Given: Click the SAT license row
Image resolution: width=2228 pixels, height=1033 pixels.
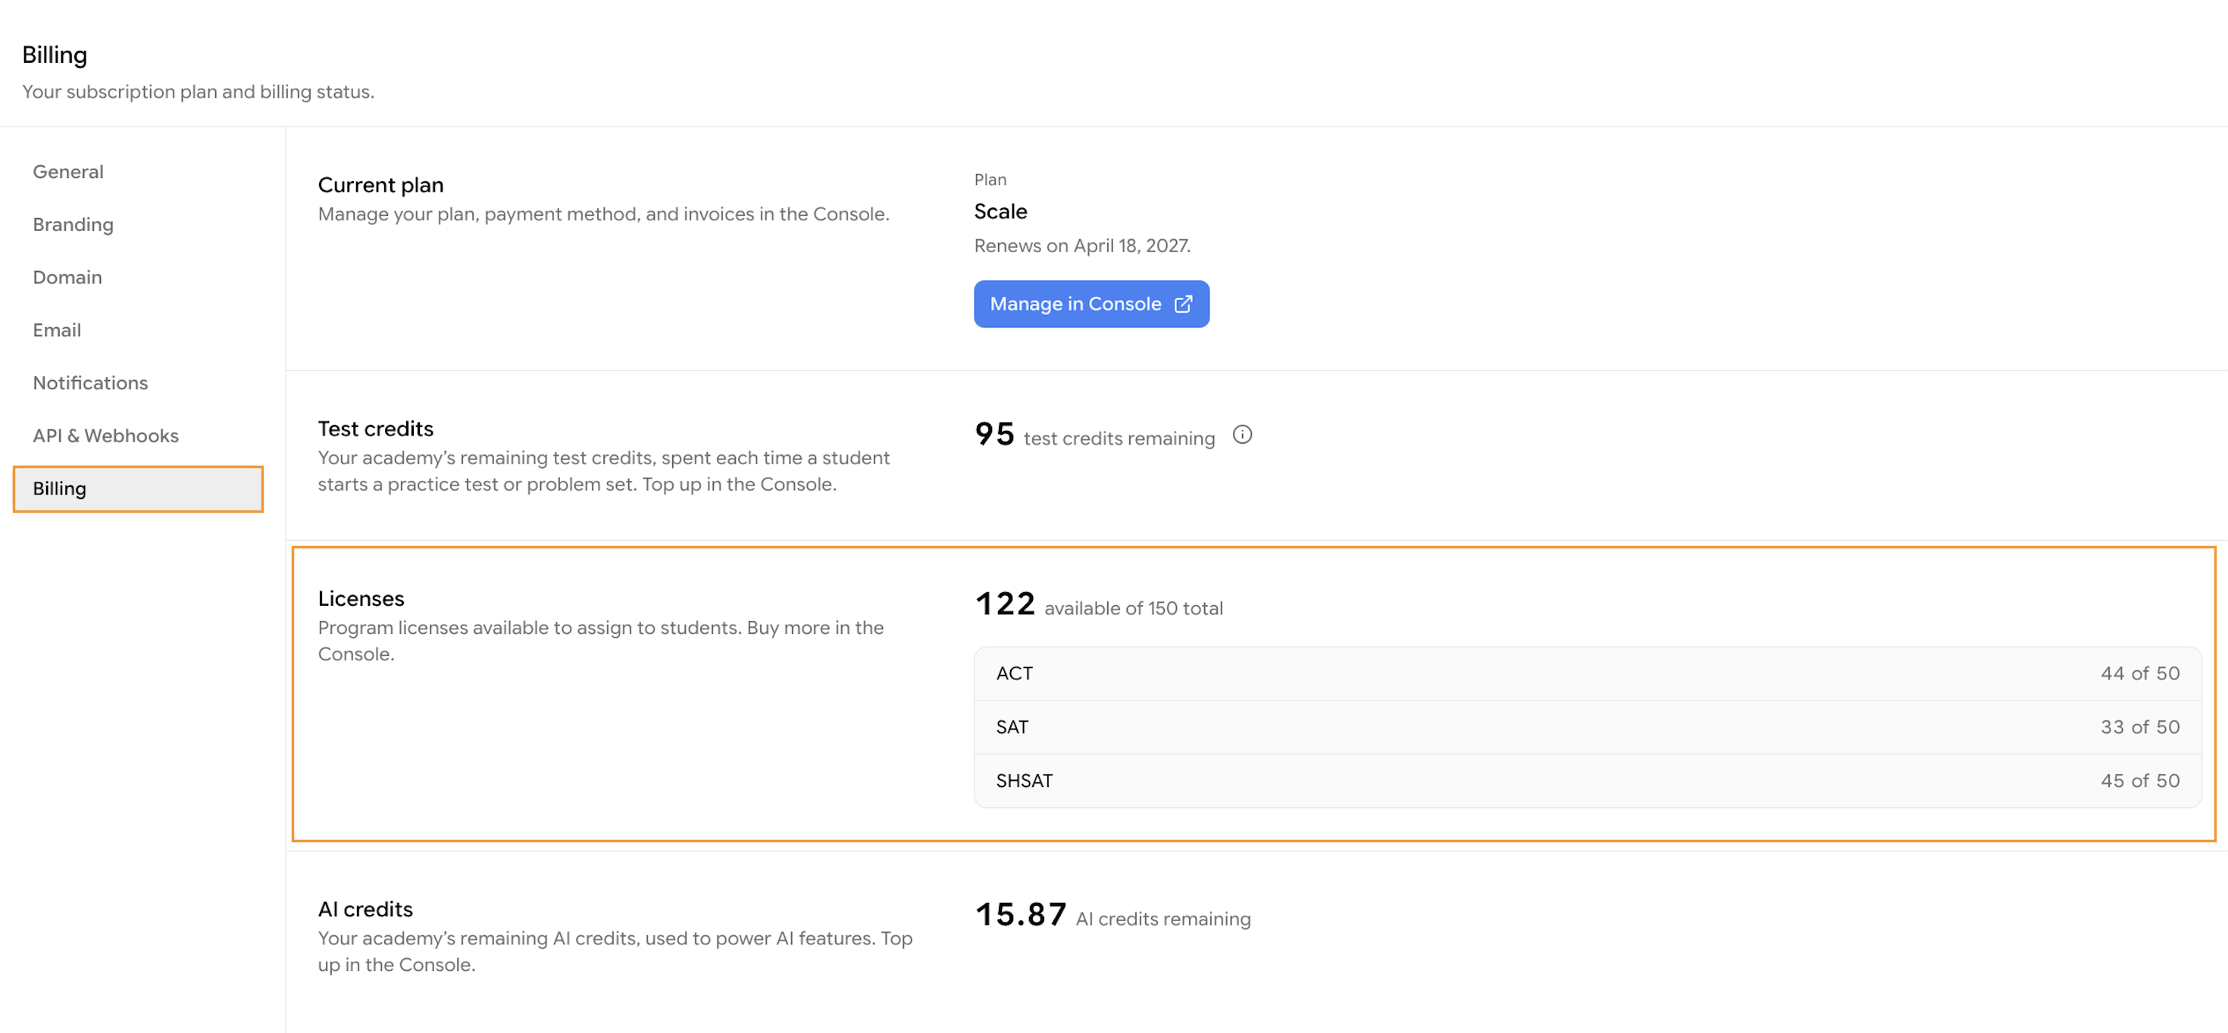Looking at the screenshot, I should pyautogui.click(x=1587, y=727).
